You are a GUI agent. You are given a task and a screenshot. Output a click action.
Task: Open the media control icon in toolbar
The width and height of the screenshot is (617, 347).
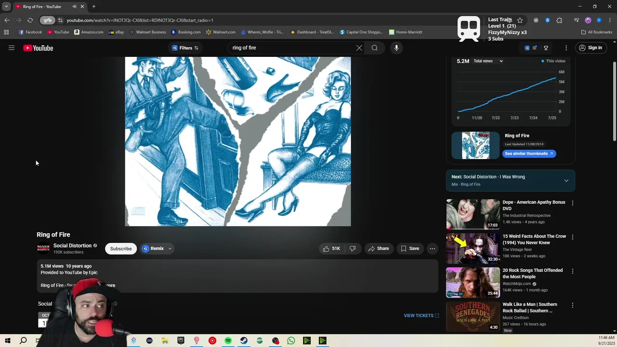577,20
